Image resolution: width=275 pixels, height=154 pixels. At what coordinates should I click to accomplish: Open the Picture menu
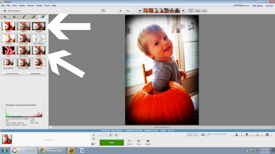(31, 6)
